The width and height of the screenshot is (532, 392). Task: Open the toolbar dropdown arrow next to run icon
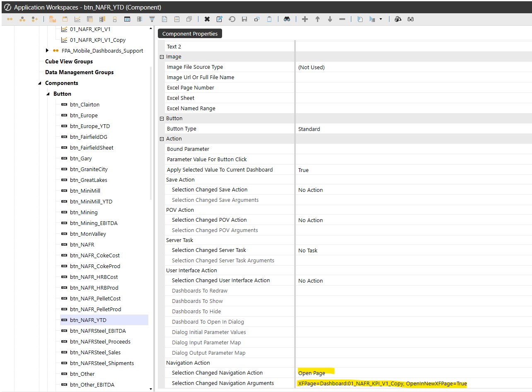click(381, 19)
